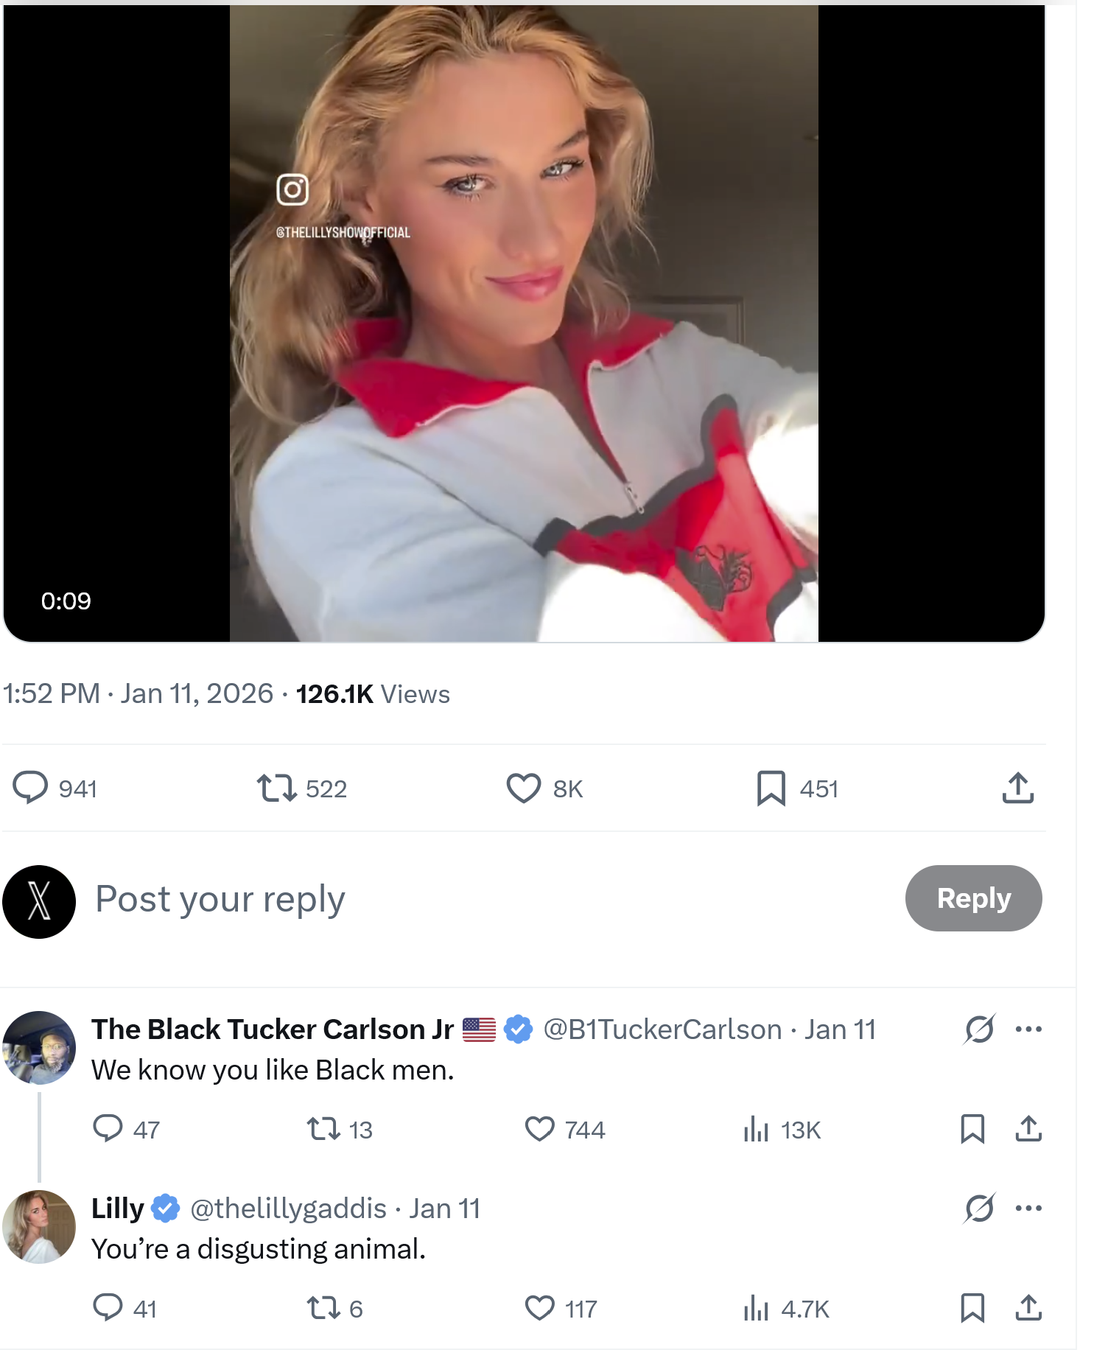Repost the main post with 522 reposts
Image resolution: width=1094 pixels, height=1350 pixels.
[277, 788]
